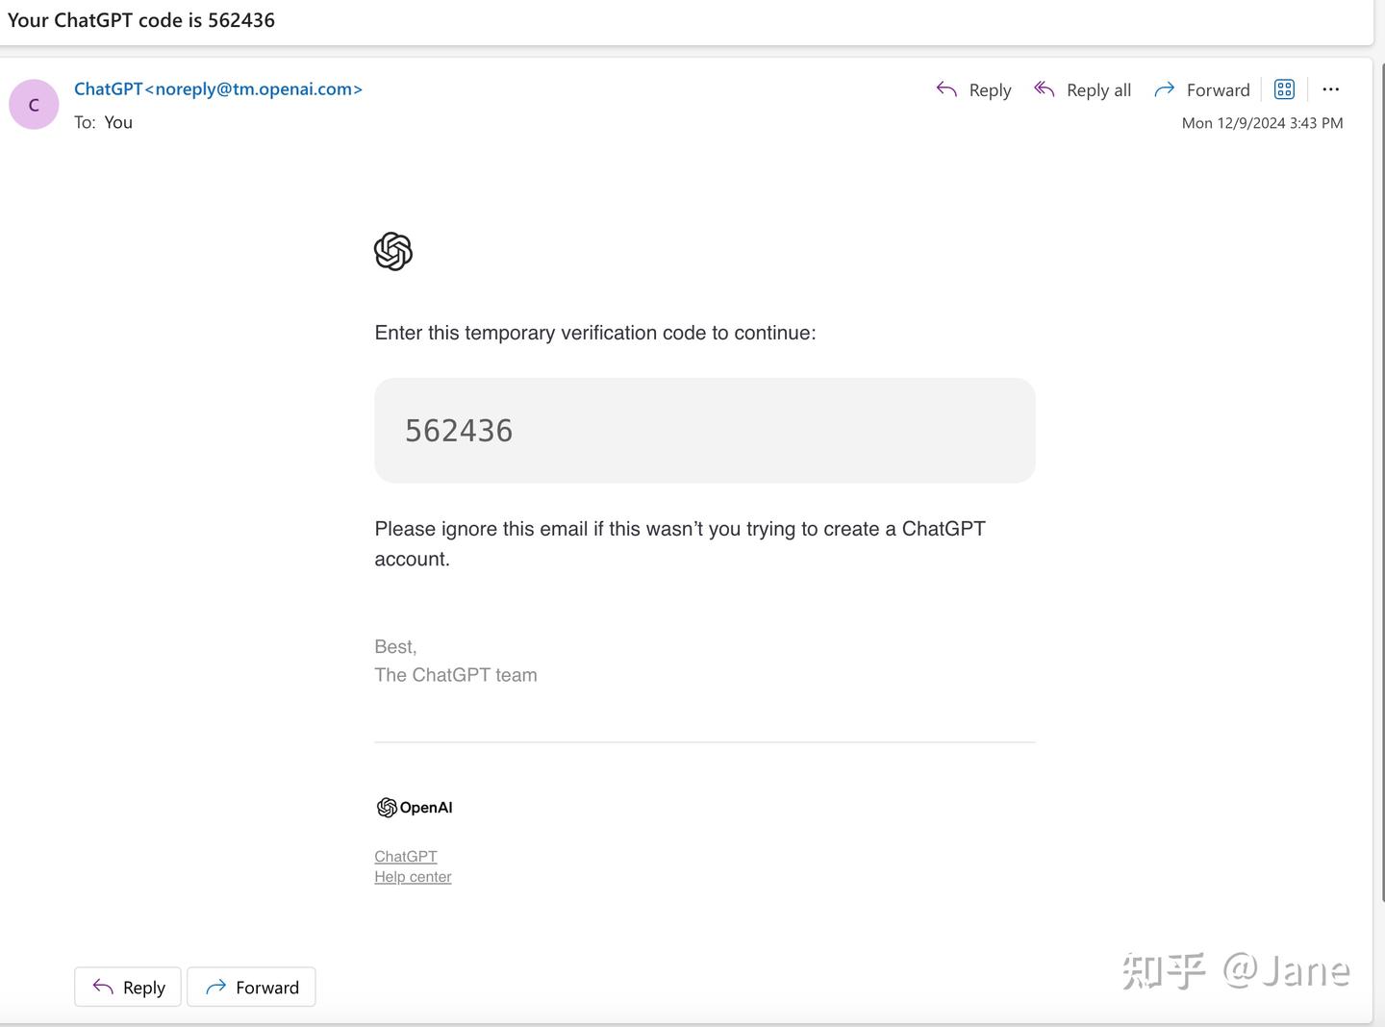1385x1027 pixels.
Task: Click the sender avatar circle with letter C
Action: coord(34,105)
